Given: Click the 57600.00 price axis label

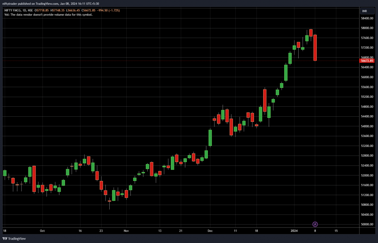Looking at the screenshot, I should click(367, 38).
